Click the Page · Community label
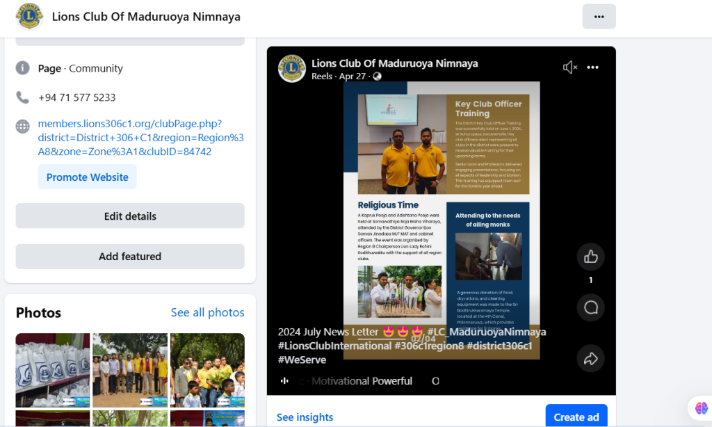This screenshot has height=427, width=712. point(81,68)
